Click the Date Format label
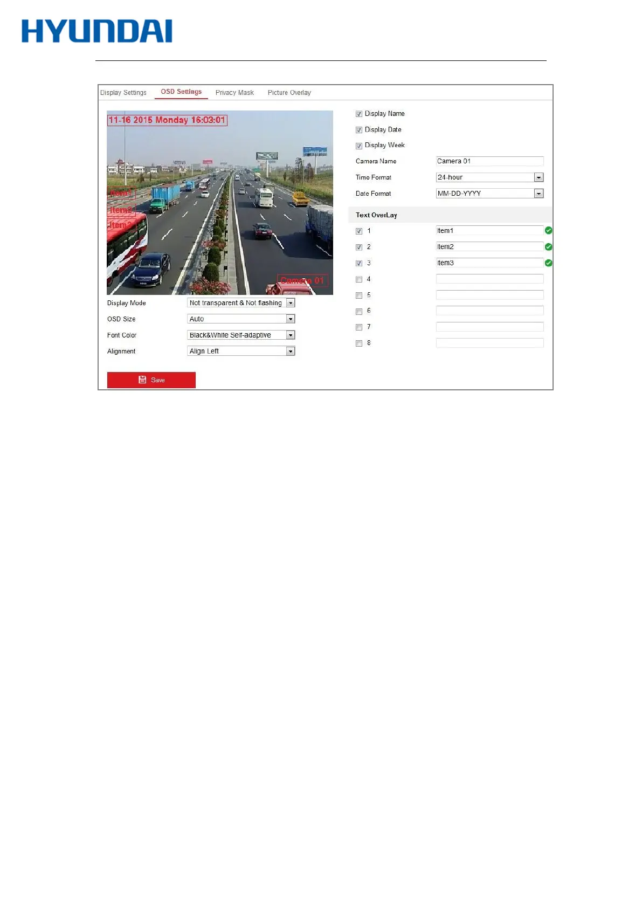 tap(373, 194)
